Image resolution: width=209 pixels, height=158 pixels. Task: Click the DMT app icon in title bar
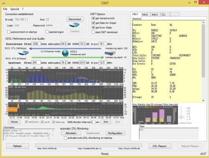(x=4, y=3)
